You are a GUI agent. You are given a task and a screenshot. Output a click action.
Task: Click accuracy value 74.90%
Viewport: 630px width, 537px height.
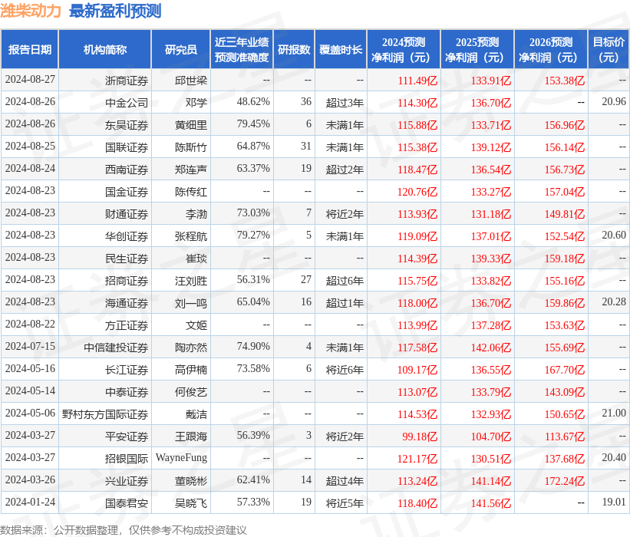point(253,346)
